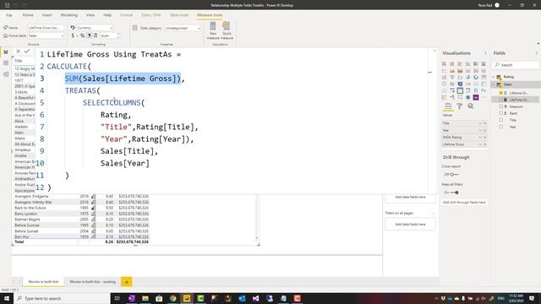Apply percentage format
This screenshot has height=304, width=541.
pos(82,35)
